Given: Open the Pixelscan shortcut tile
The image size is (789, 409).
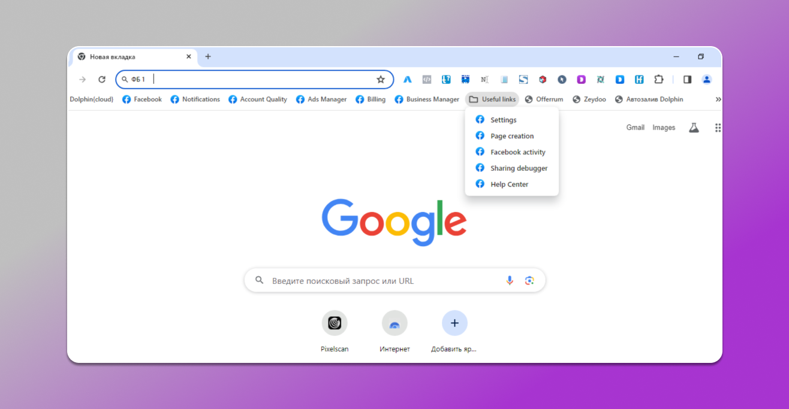Looking at the screenshot, I should pos(335,323).
